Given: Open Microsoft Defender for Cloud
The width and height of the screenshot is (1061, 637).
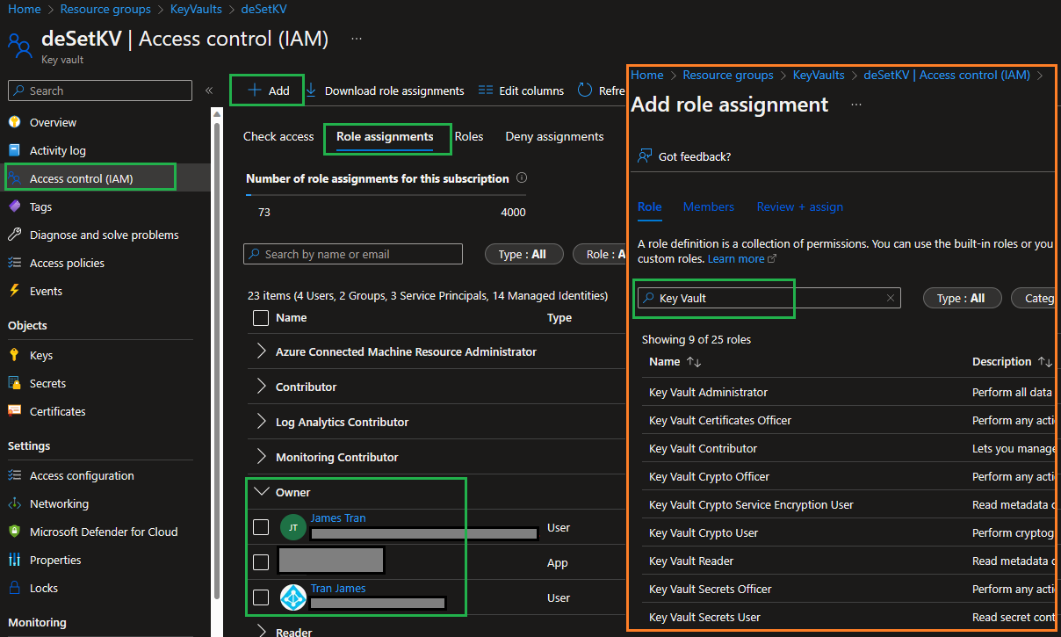Looking at the screenshot, I should click(104, 532).
